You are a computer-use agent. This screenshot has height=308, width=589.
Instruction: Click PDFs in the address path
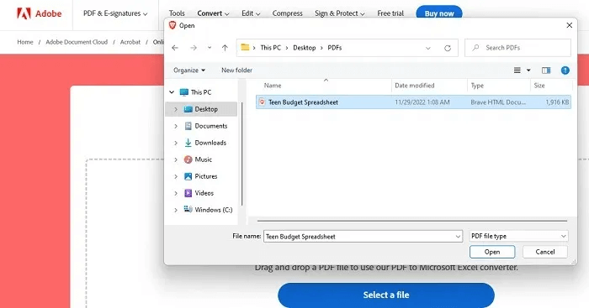[335, 48]
